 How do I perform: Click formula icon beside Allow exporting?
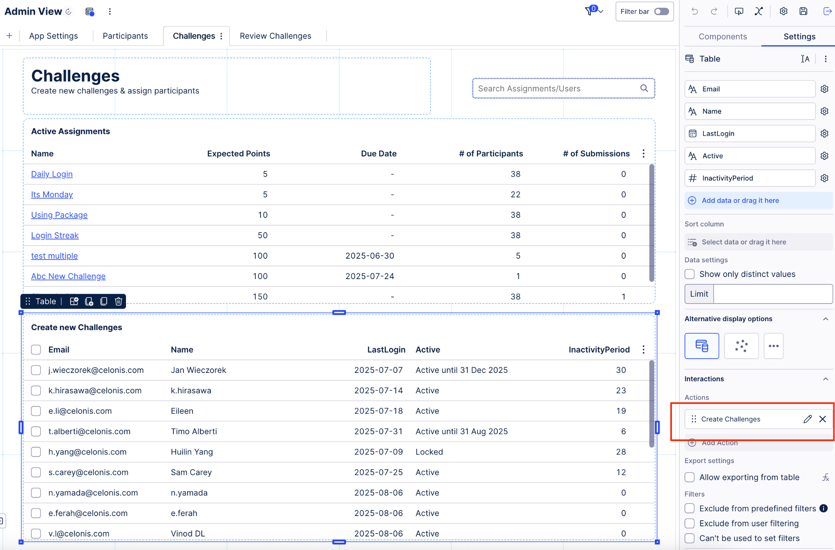[826, 477]
